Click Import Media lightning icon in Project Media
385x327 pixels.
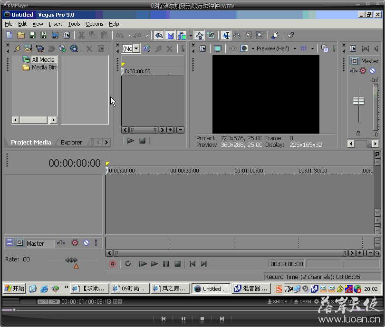click(x=17, y=48)
